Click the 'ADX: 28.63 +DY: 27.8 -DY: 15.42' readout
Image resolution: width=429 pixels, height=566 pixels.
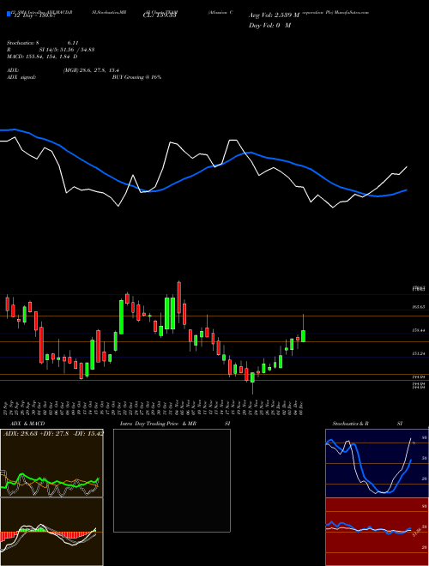click(x=53, y=433)
